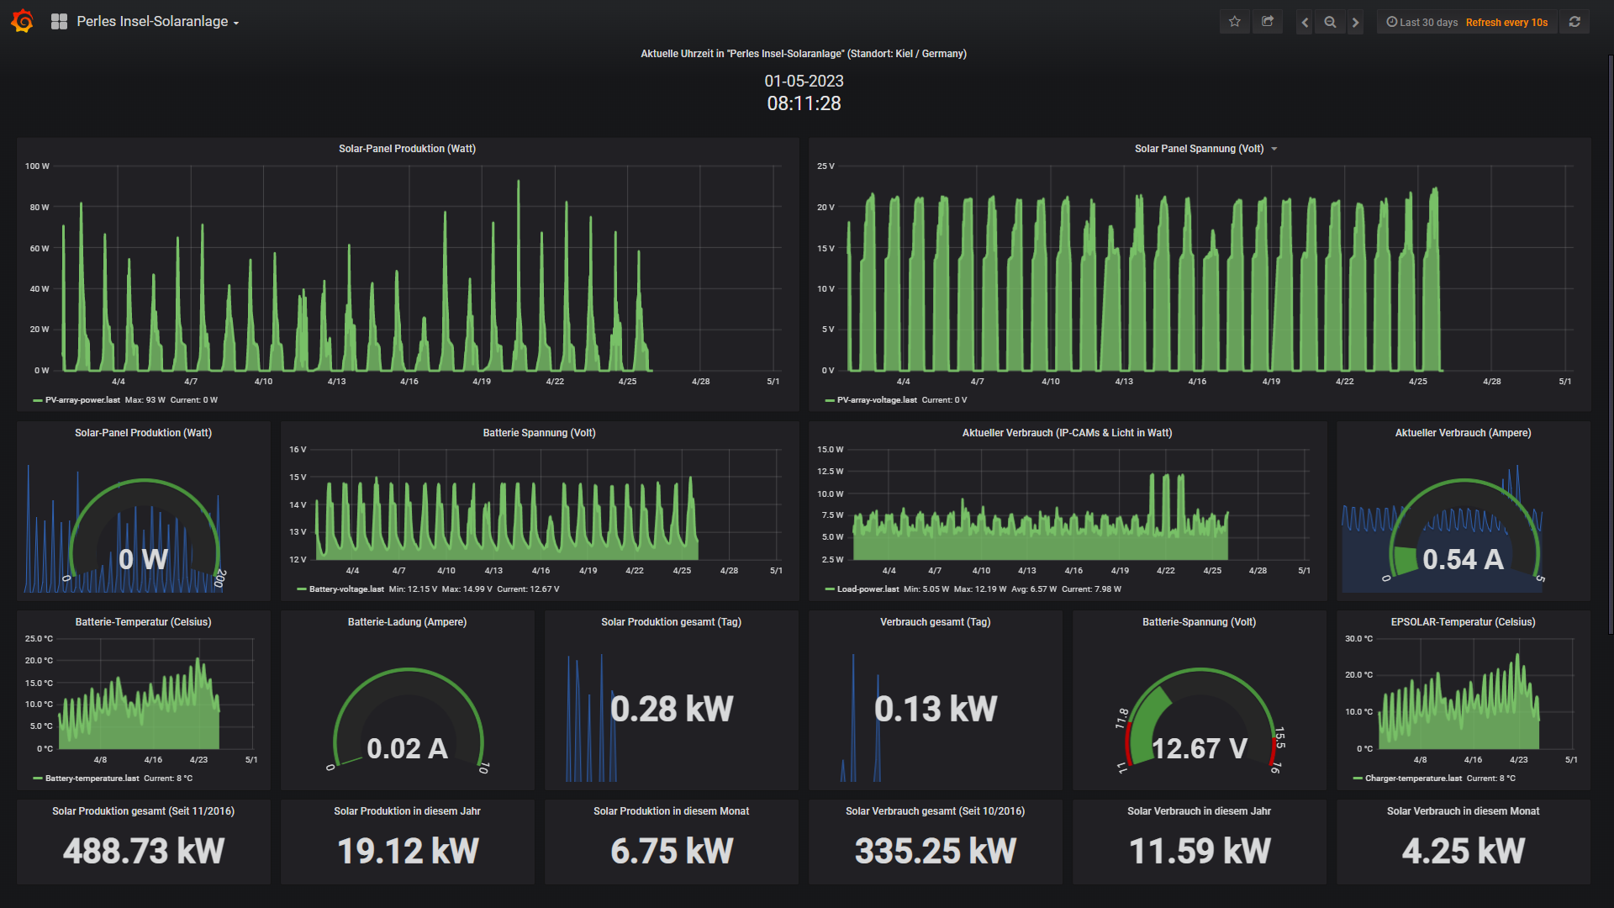1614x908 pixels.
Task: Click the share dashboard icon
Action: [x=1268, y=22]
